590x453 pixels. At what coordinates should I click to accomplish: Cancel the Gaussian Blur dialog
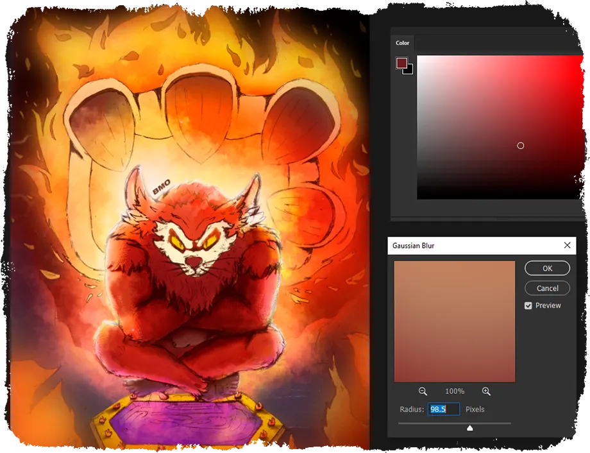coord(547,288)
